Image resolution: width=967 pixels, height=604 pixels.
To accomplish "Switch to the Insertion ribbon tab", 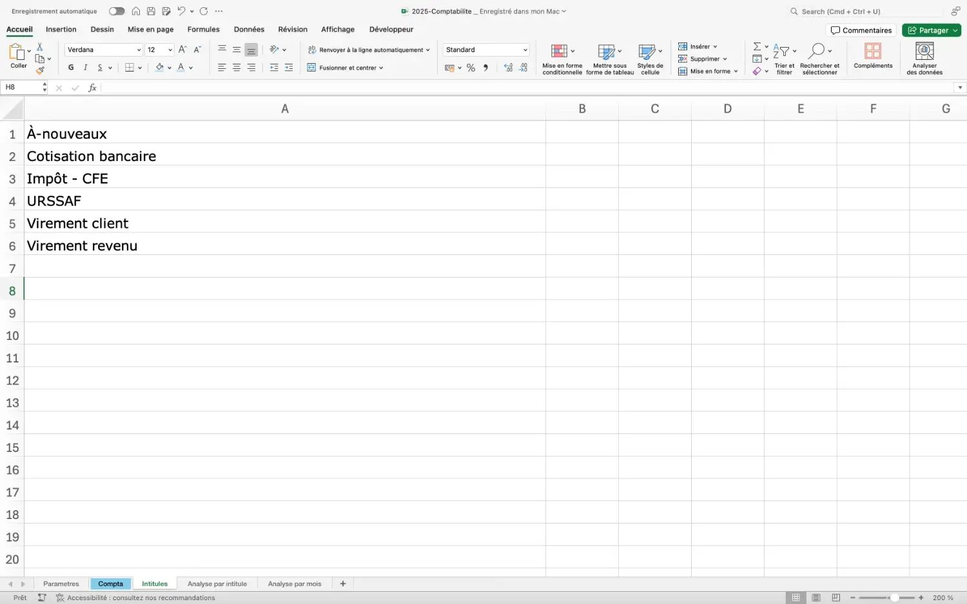I will coord(61,30).
